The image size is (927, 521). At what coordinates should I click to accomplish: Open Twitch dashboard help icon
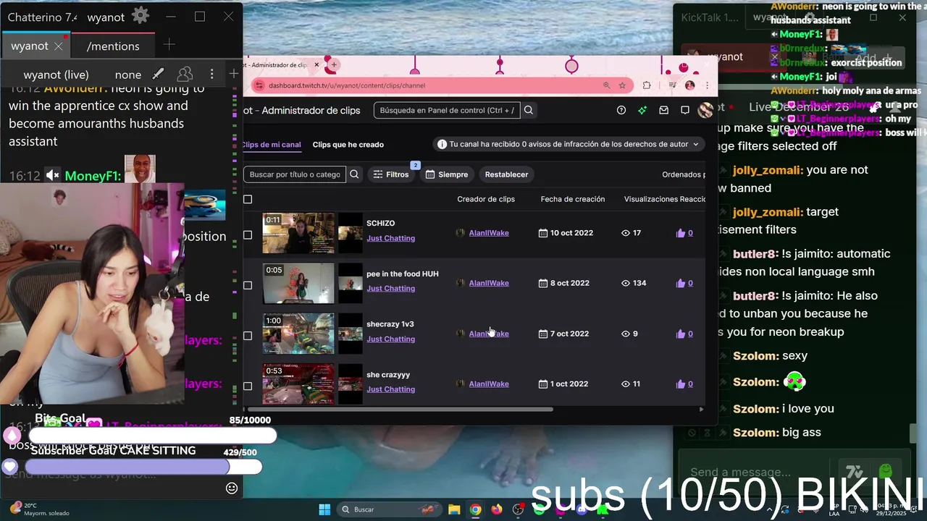coord(621,110)
